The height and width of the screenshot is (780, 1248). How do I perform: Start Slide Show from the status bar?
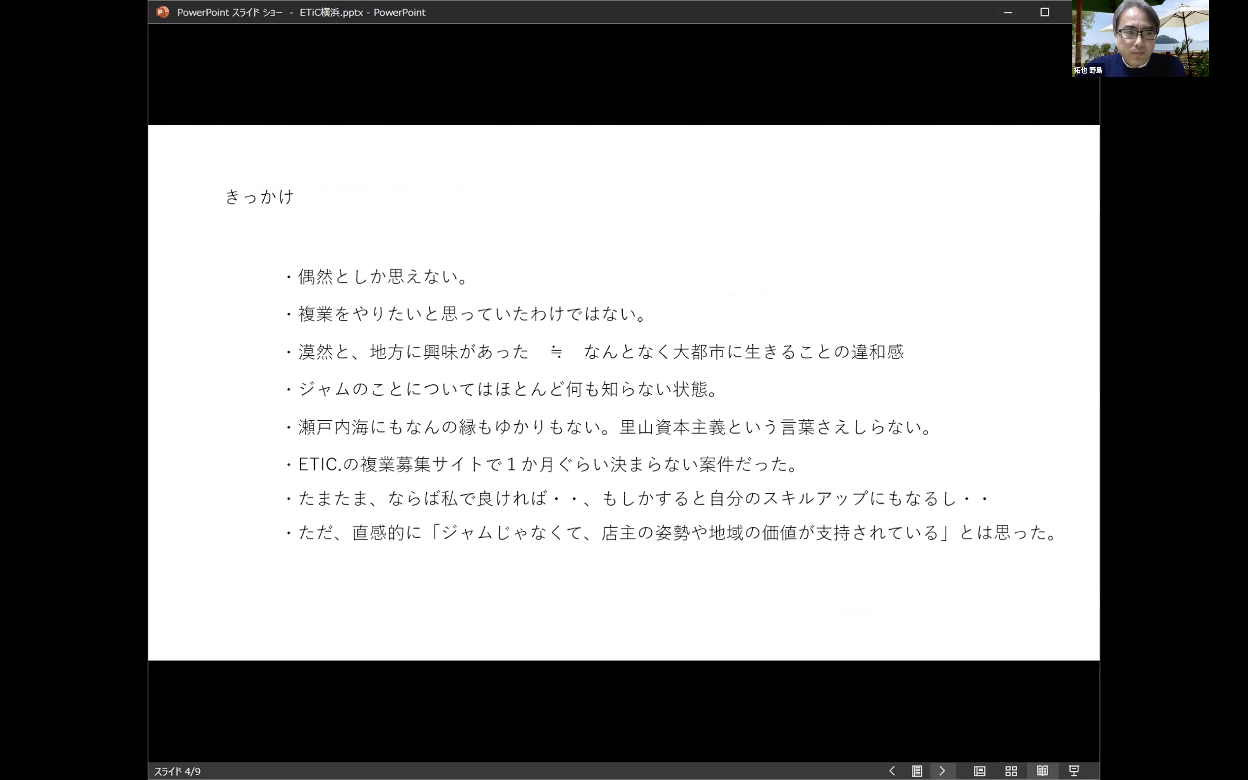pyautogui.click(x=1074, y=771)
